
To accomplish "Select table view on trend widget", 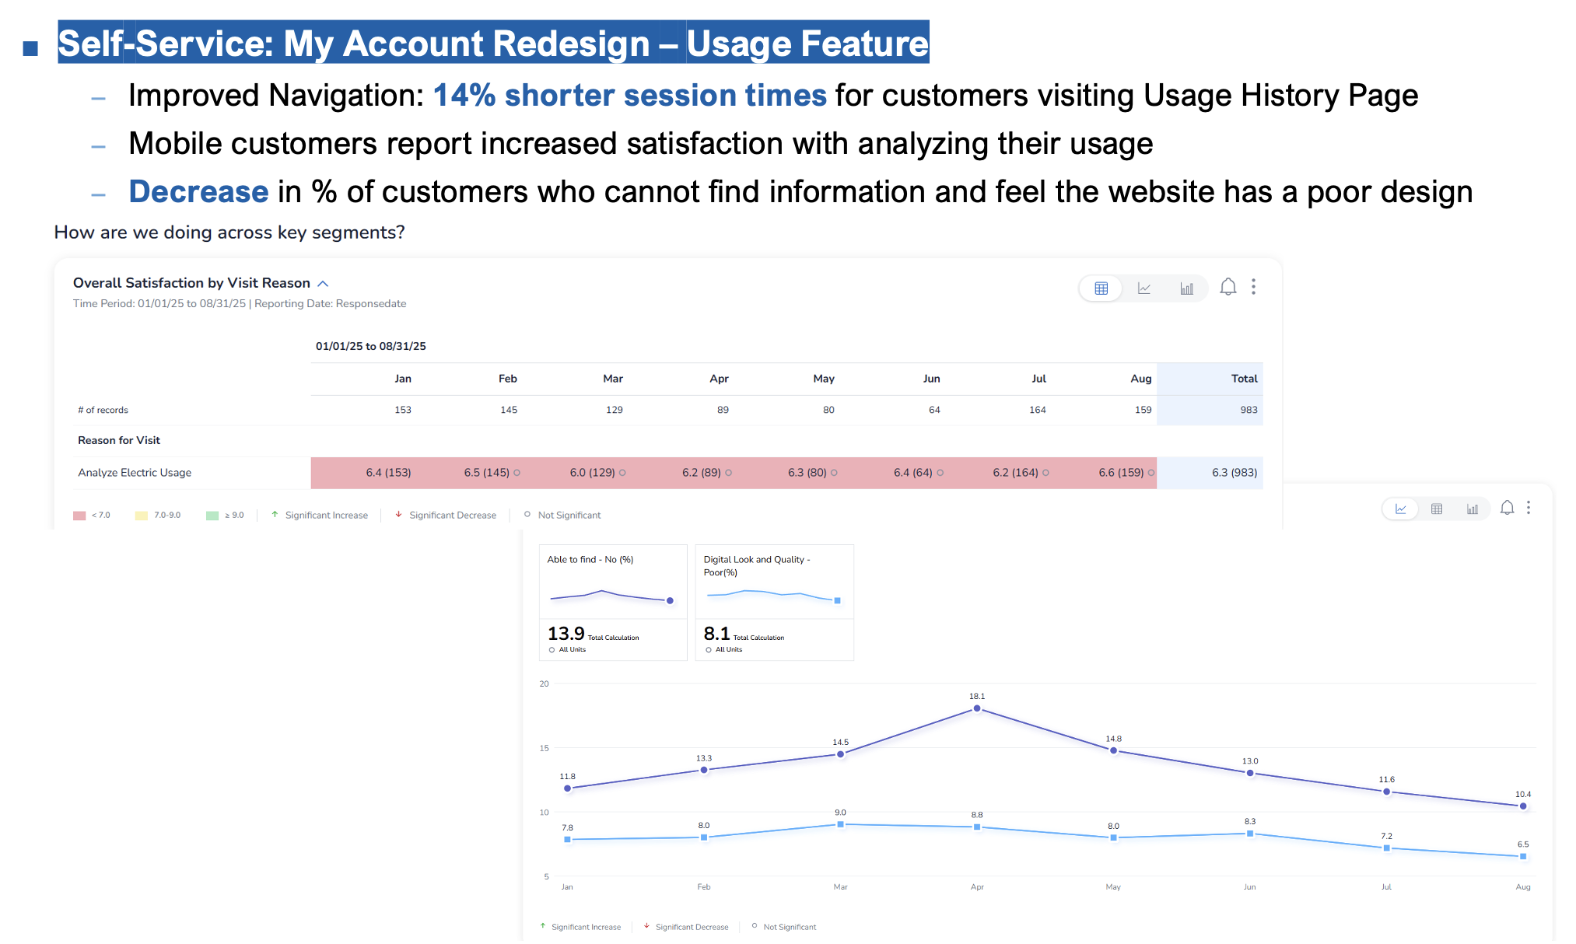I will tap(1437, 509).
